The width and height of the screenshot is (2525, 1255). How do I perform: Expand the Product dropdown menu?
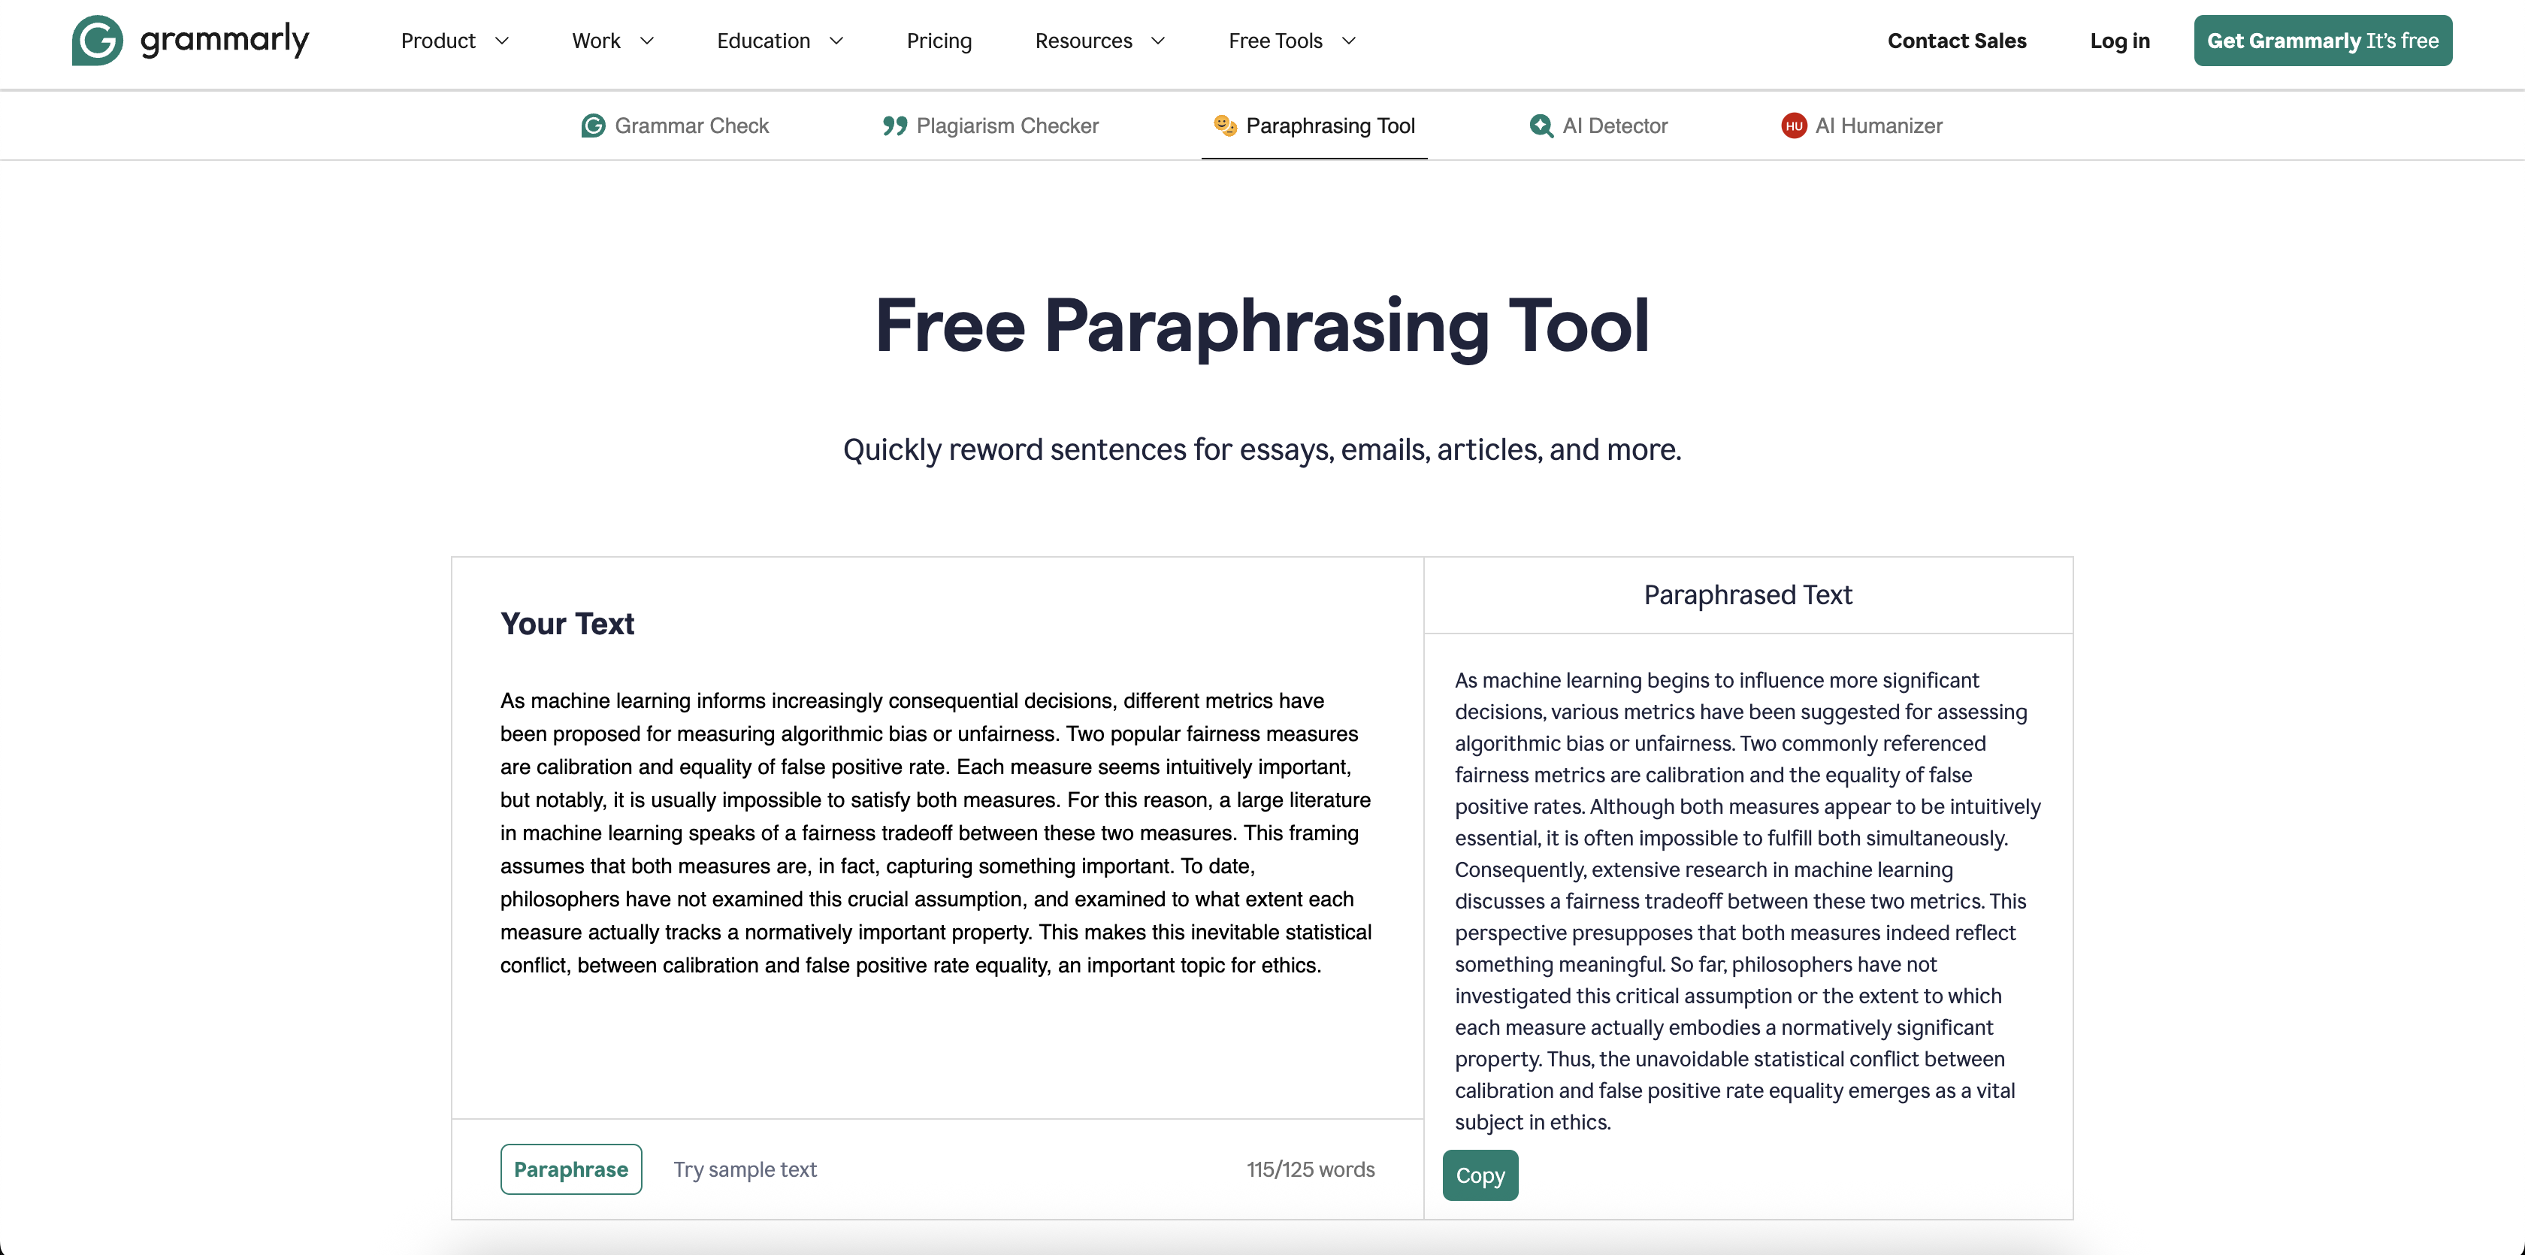(454, 40)
